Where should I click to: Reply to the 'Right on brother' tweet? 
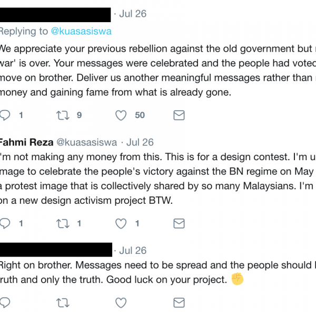(x=5, y=303)
